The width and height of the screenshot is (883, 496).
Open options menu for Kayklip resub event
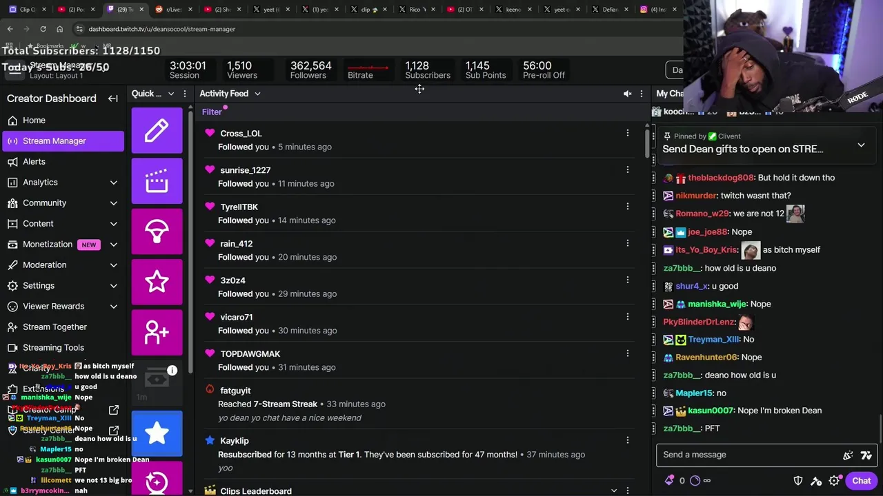628,440
